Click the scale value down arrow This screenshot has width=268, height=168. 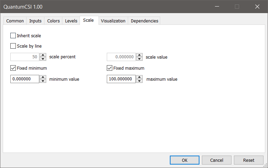click(x=140, y=59)
